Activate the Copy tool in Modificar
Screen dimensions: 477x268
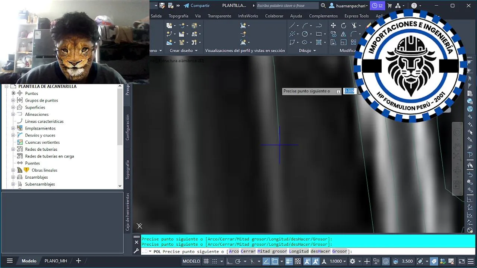tap(333, 34)
